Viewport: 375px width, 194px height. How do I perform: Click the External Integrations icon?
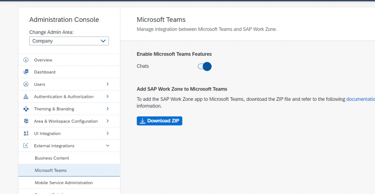[x=26, y=145]
